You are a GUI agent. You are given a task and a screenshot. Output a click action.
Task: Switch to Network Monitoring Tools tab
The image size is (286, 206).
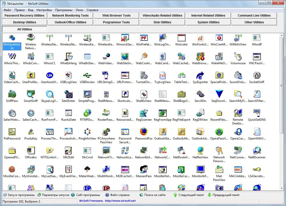[x=70, y=16]
